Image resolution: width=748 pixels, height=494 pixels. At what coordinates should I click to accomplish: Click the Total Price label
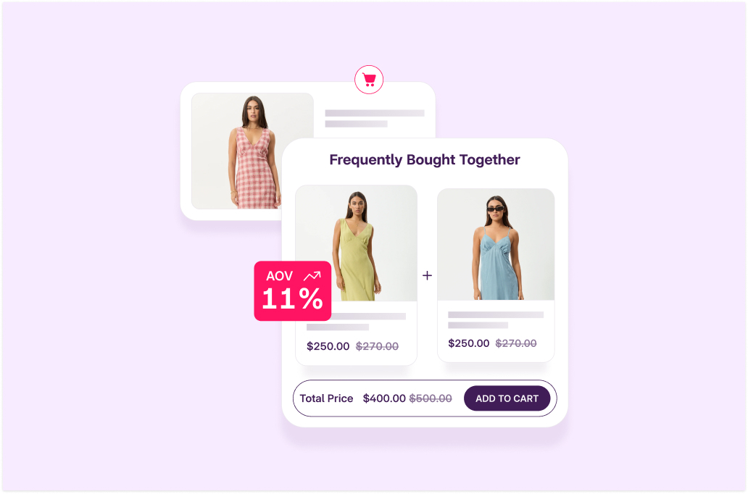click(x=326, y=398)
